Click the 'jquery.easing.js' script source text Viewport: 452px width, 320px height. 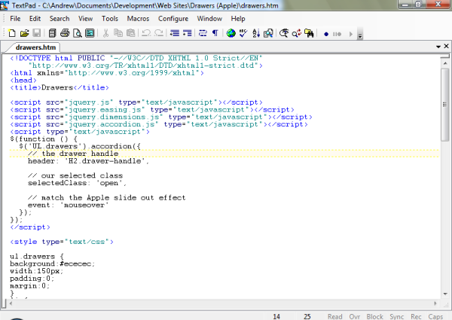(105, 110)
